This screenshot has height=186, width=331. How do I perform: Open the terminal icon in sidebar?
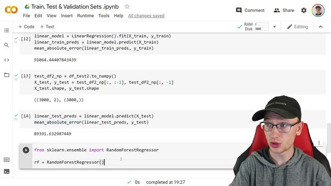[x=7, y=172]
